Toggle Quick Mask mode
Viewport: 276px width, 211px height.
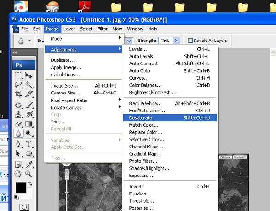[x=24, y=207]
